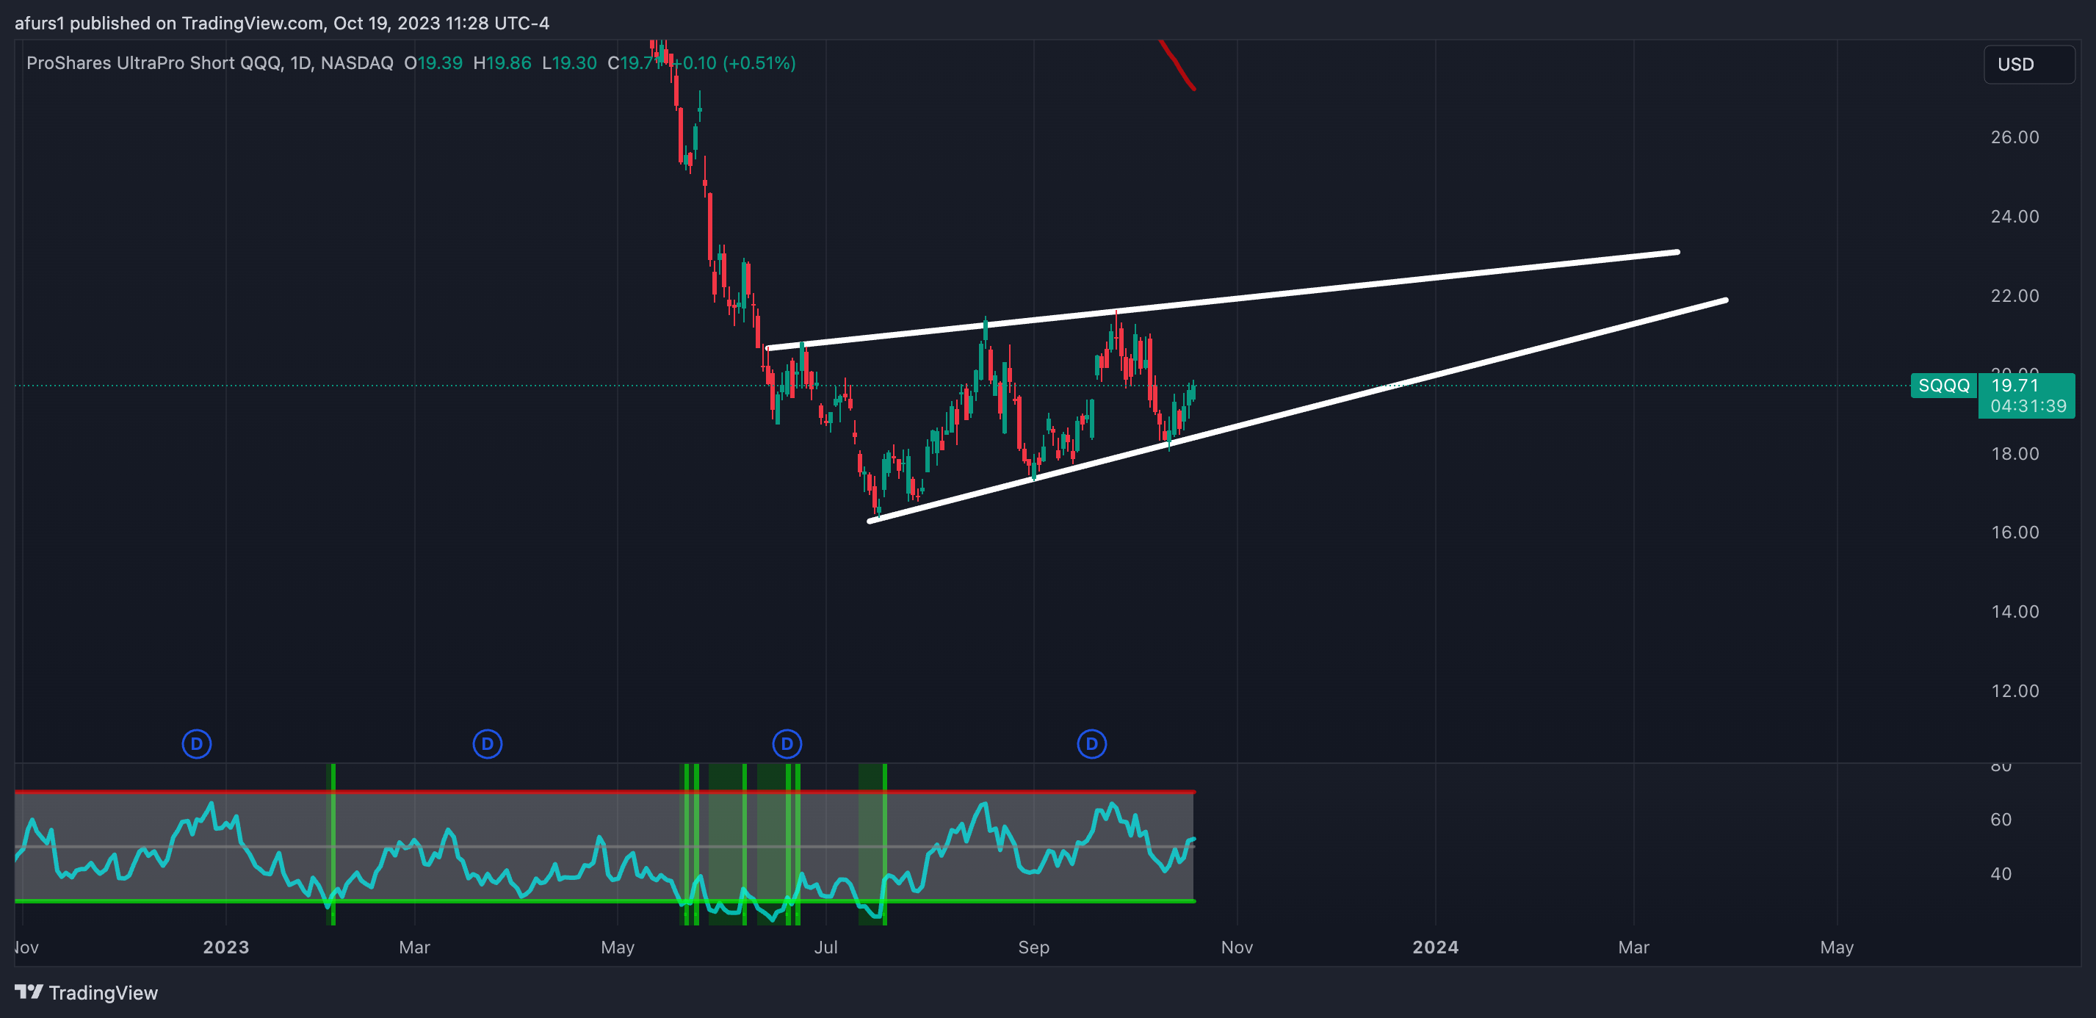Screen dimensions: 2096x1018
Task: Click the 18.00 price axis label
Action: 2014,453
